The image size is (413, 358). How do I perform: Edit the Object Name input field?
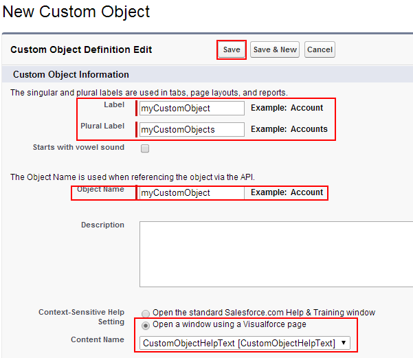coord(192,193)
